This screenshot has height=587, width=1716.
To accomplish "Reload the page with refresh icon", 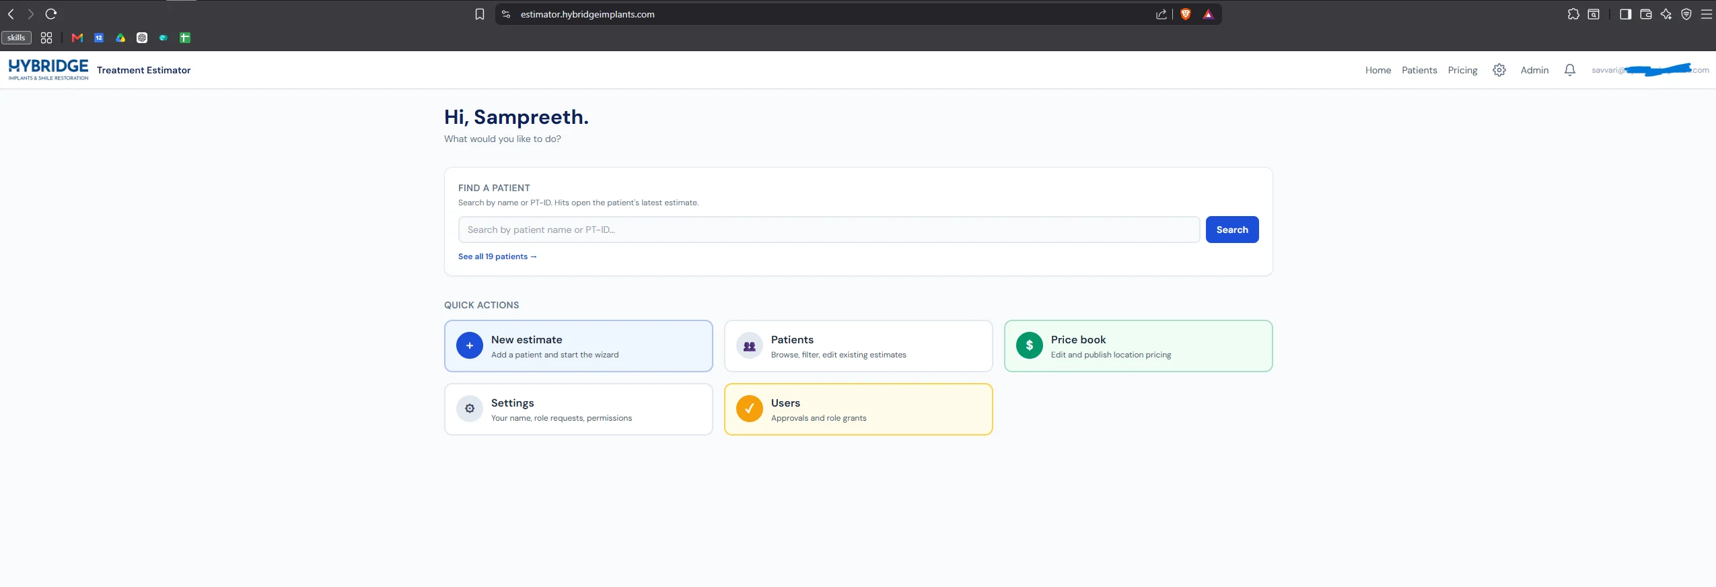I will pos(51,13).
